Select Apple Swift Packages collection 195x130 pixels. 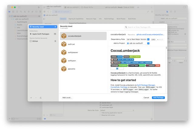[43, 34]
